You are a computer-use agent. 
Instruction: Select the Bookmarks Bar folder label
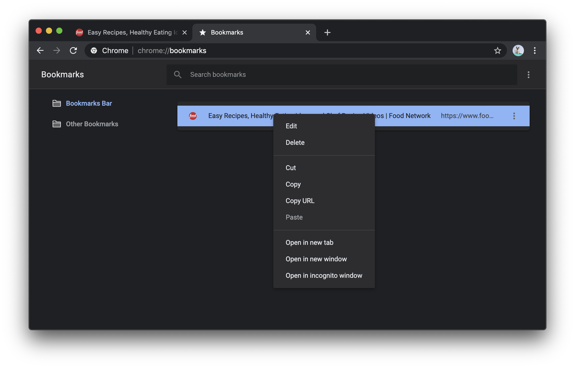(x=89, y=103)
